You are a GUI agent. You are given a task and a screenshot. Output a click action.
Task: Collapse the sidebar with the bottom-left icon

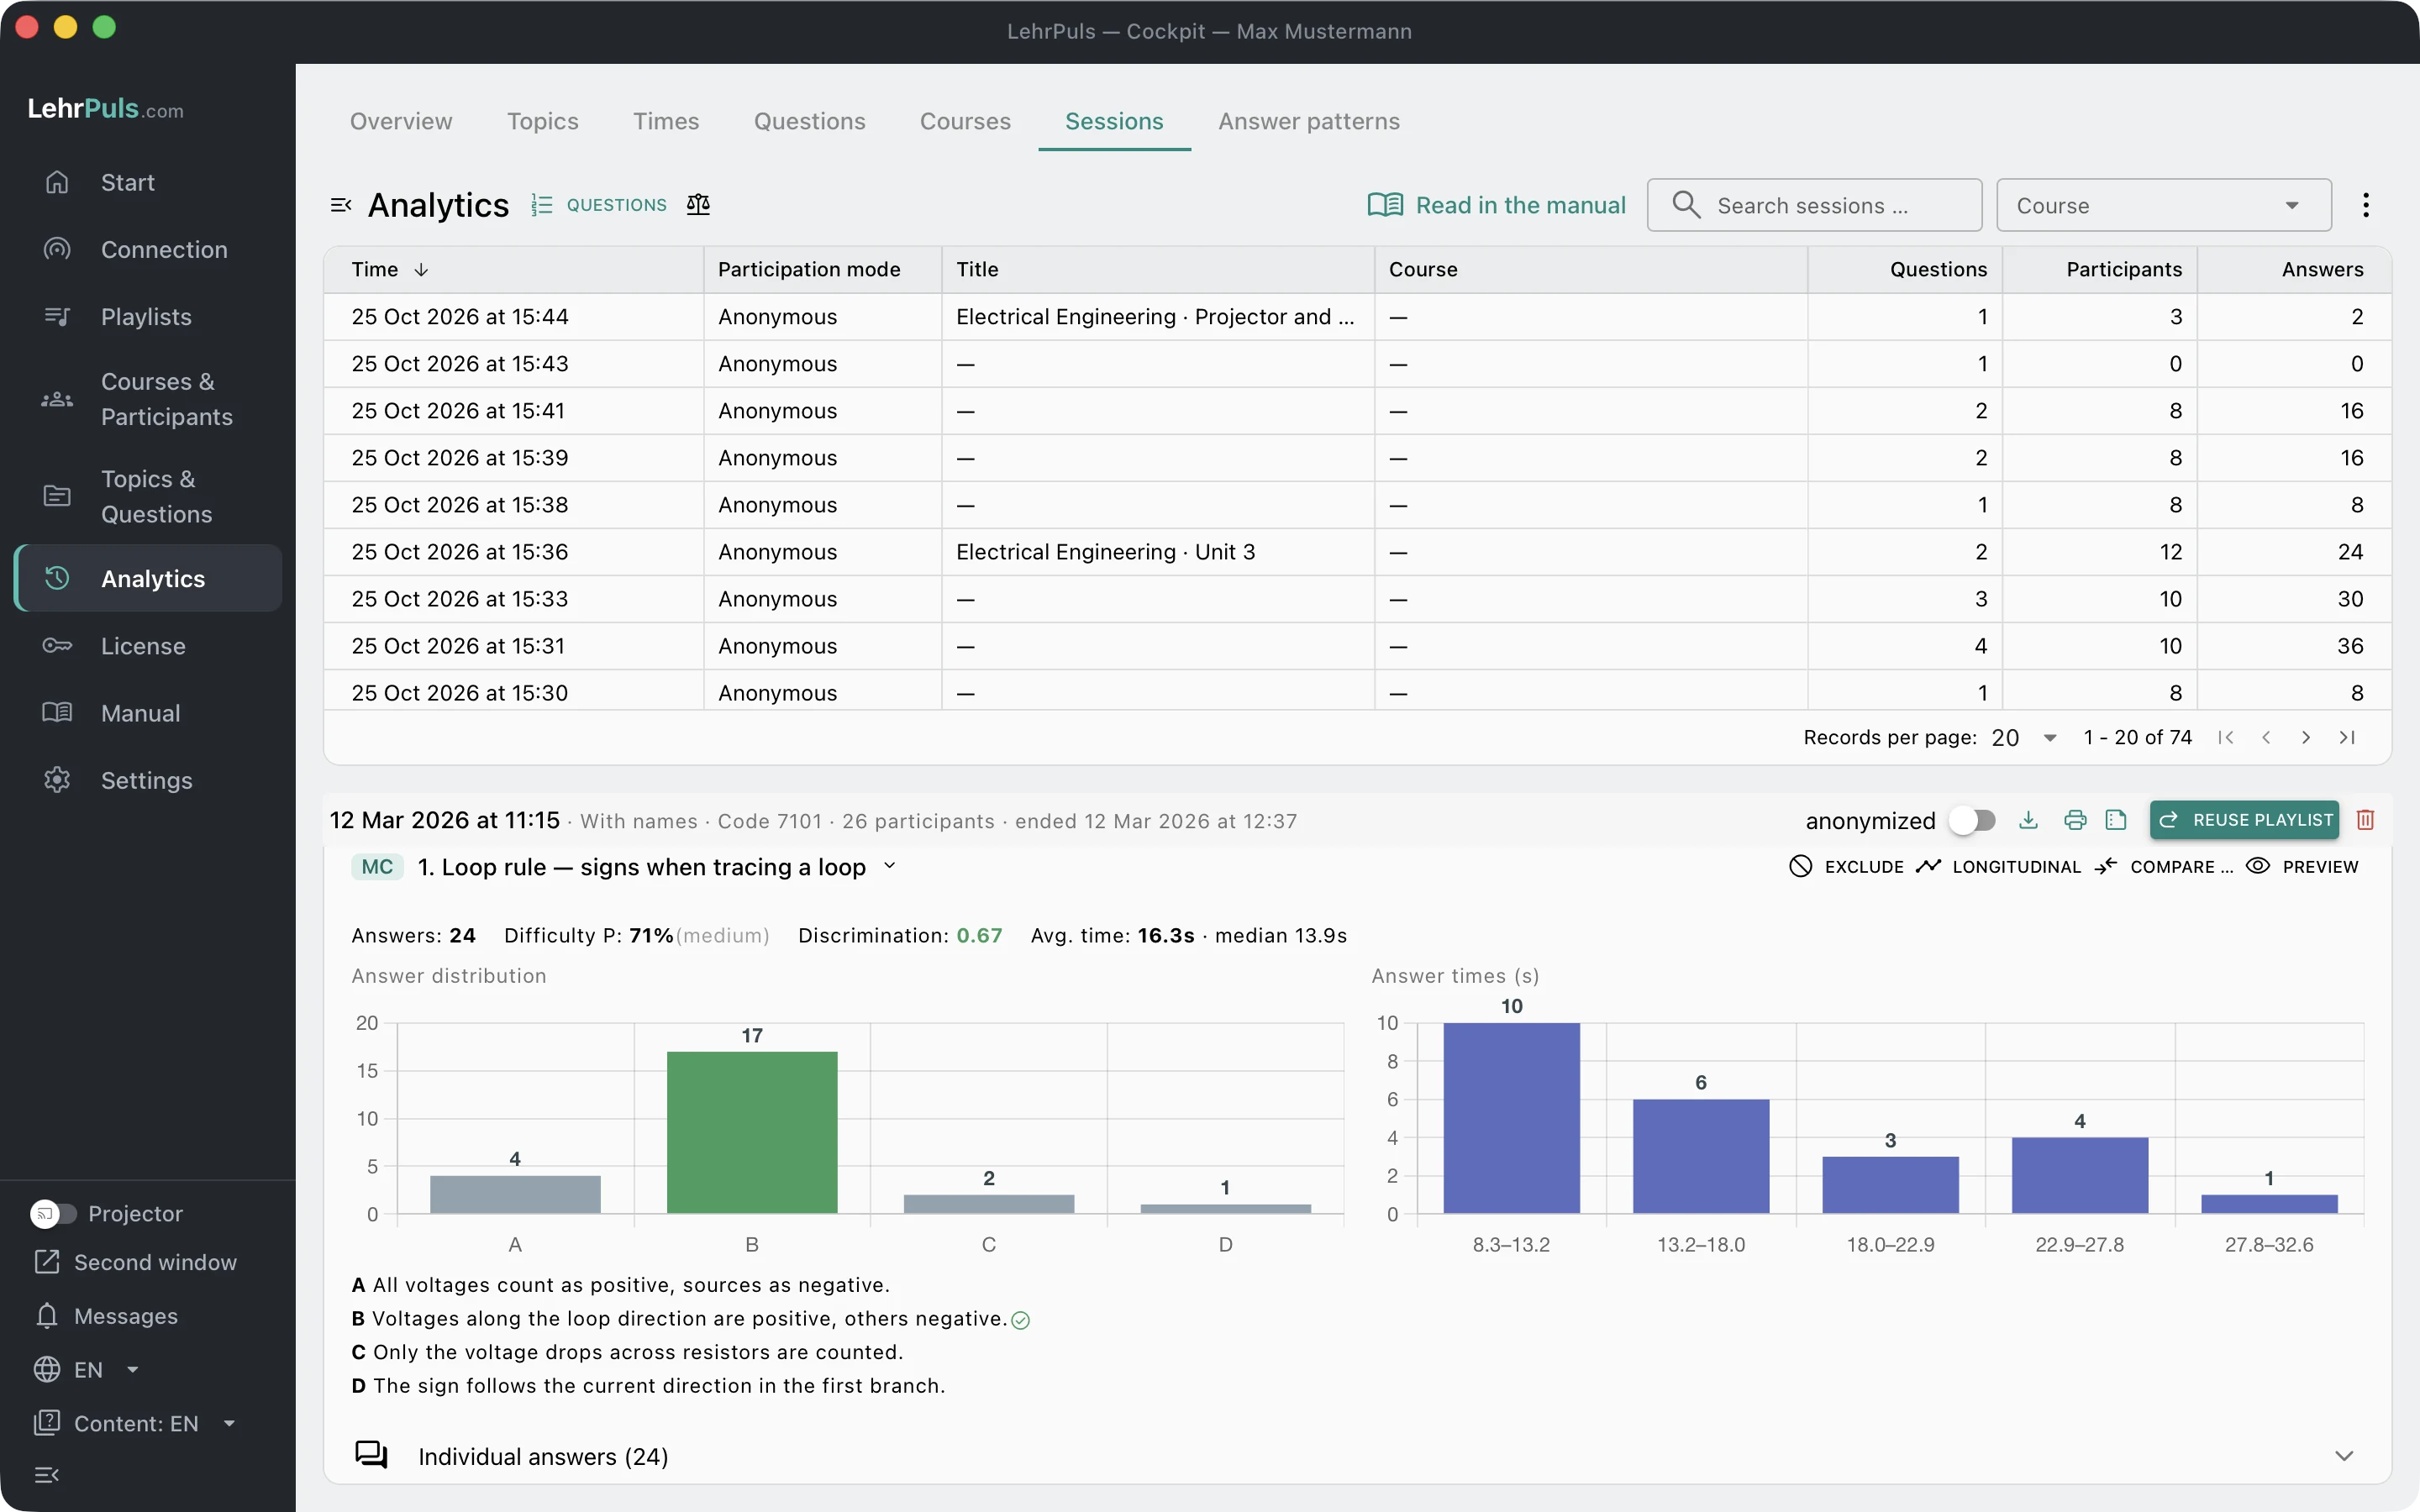(x=47, y=1474)
